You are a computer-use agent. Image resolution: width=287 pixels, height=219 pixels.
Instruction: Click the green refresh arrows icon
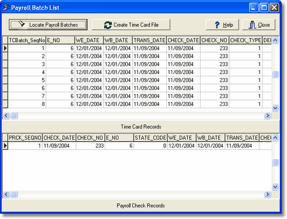[x=108, y=25]
